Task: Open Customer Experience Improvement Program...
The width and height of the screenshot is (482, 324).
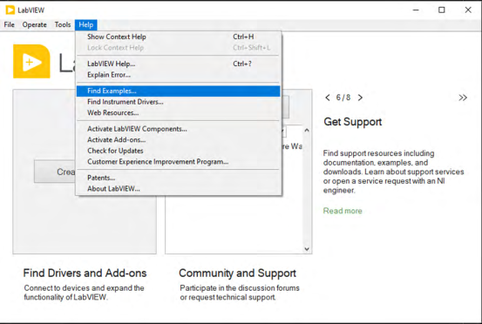Action: coord(179,161)
